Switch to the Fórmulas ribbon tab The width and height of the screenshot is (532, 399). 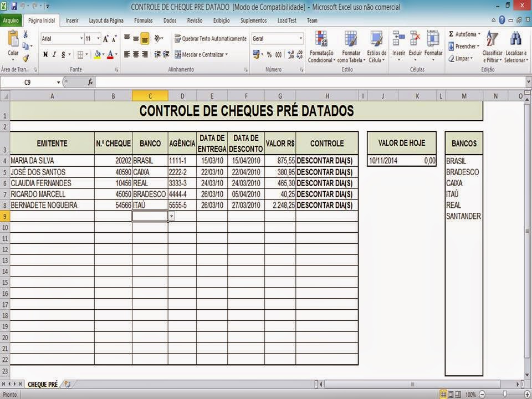click(143, 20)
